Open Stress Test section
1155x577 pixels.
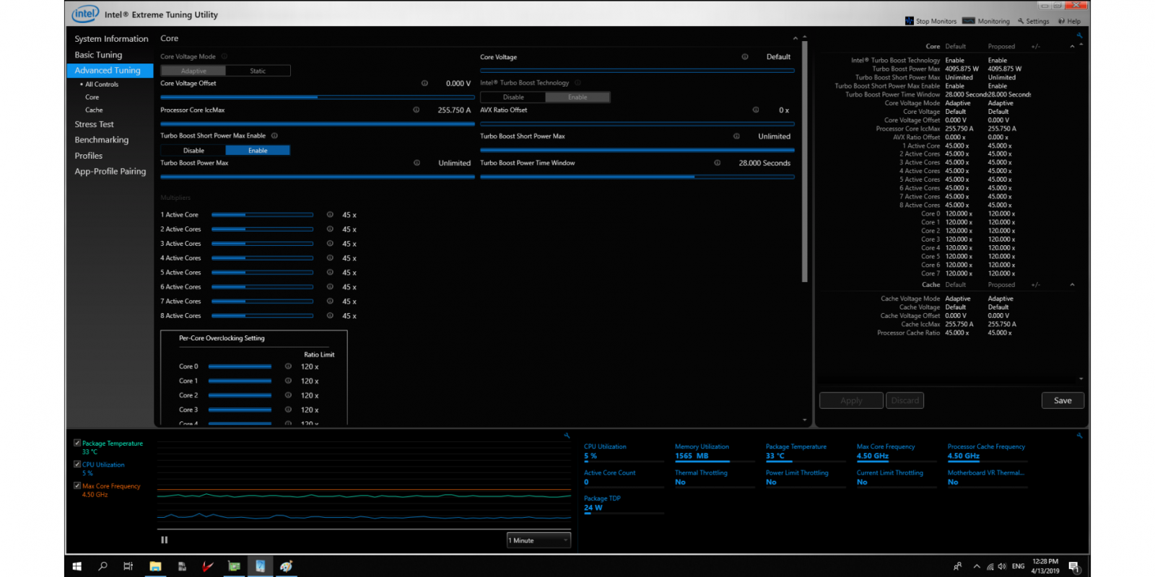(94, 124)
